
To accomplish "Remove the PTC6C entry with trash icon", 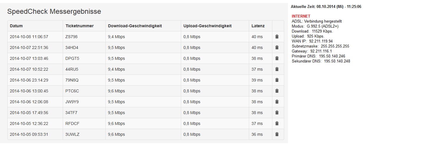I will coord(277,91).
